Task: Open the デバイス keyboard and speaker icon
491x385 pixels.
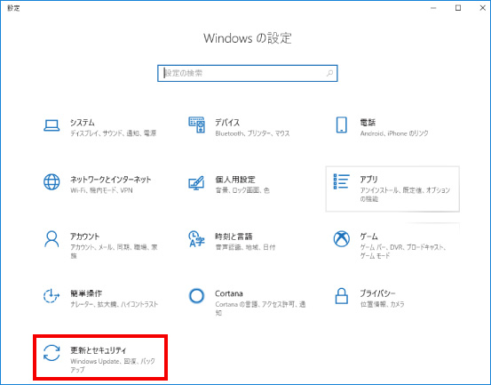Action: coord(196,124)
